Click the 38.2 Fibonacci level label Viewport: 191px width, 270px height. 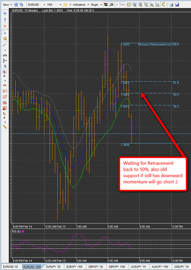(176, 107)
